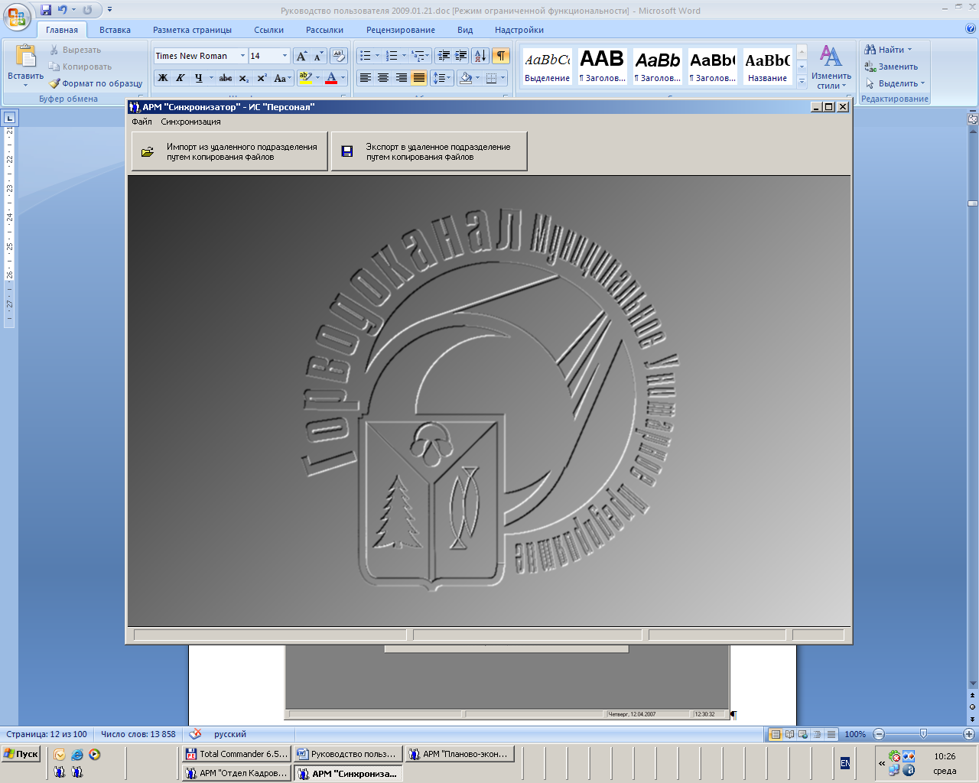This screenshot has width=979, height=783.
Task: Open the line spacing dropdown
Action: (x=443, y=78)
